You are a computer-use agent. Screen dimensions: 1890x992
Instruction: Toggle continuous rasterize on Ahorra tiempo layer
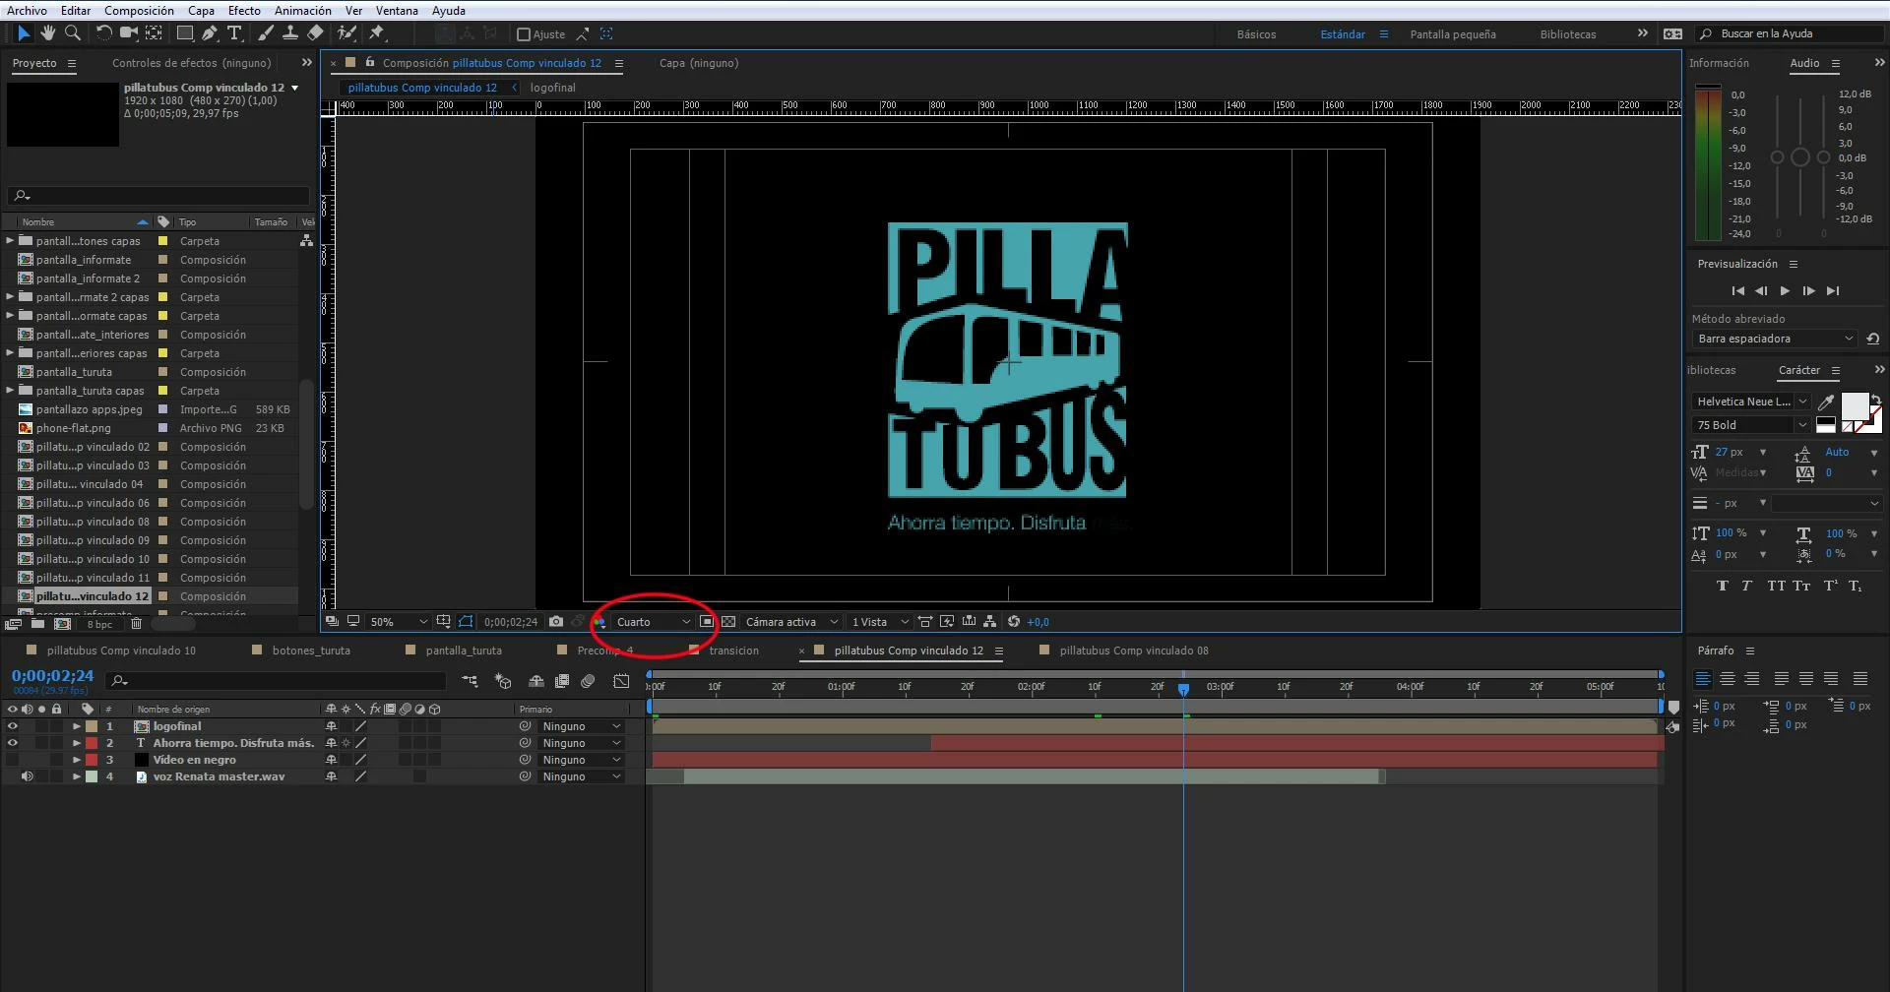(x=346, y=743)
